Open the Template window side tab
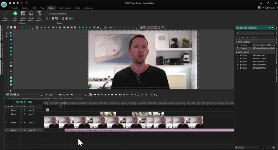Viewport: 278px width, 150px height. point(3,51)
